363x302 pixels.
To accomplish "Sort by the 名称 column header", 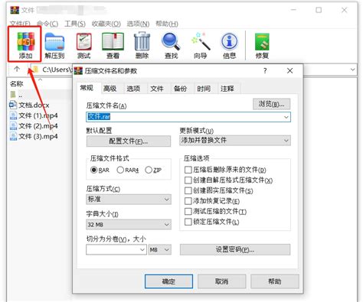I will click(17, 83).
